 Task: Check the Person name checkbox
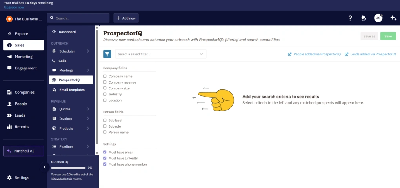click(105, 132)
